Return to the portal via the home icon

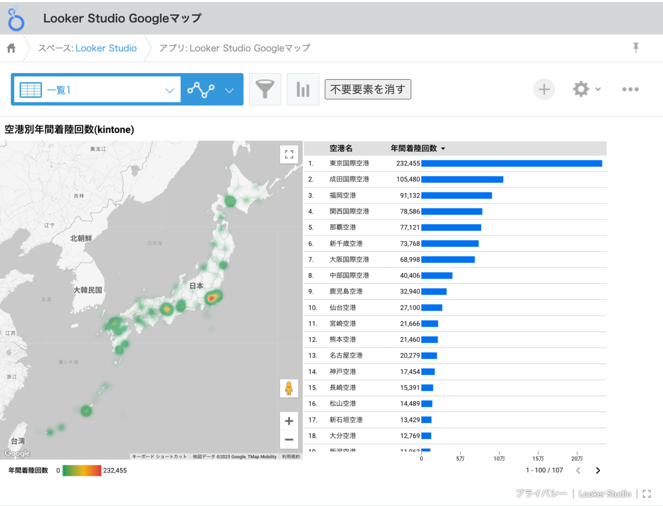pyautogui.click(x=11, y=48)
